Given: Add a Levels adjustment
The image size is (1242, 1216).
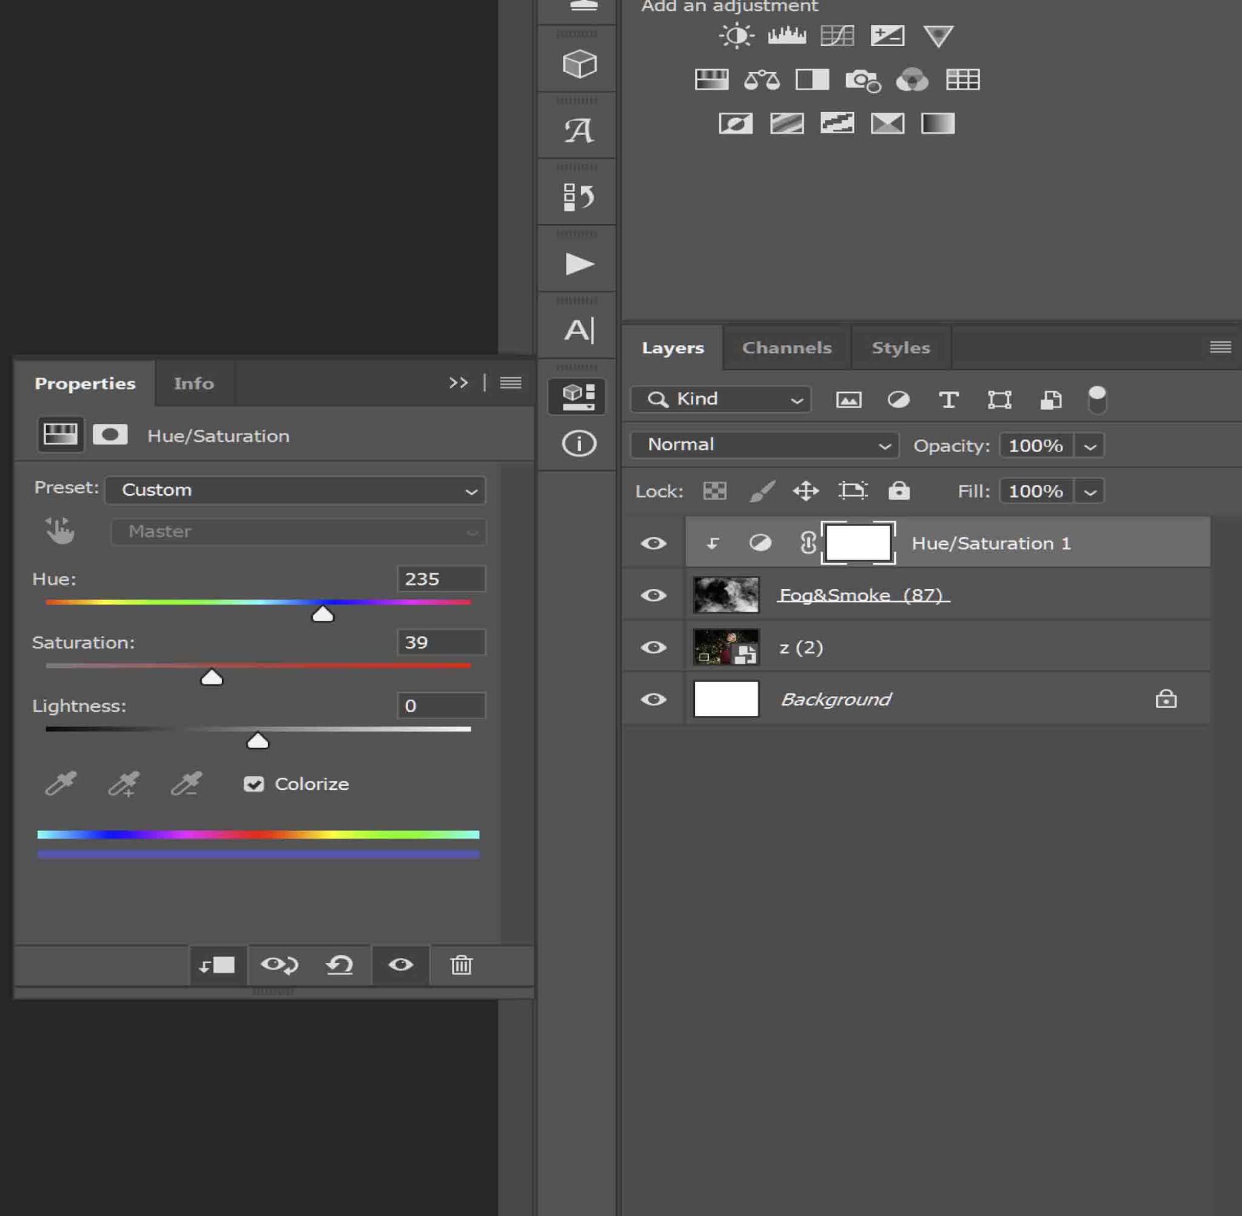Looking at the screenshot, I should (787, 36).
